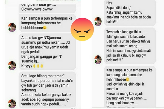Open the avatar beside 'Satu lage bilang' message
The width and height of the screenshot is (164, 109).
pyautogui.click(x=12, y=104)
